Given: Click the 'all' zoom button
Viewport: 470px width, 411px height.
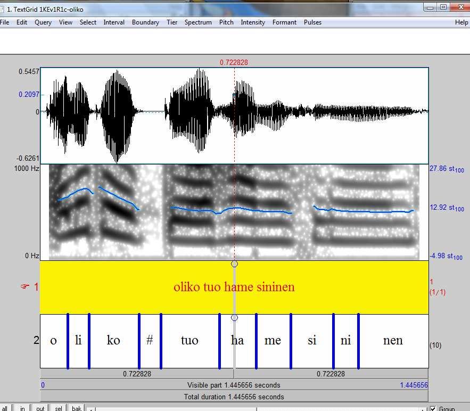Looking at the screenshot, I should (x=5, y=408).
